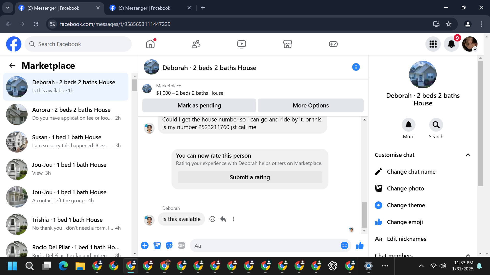Open the emoji picker in message field

(345, 245)
